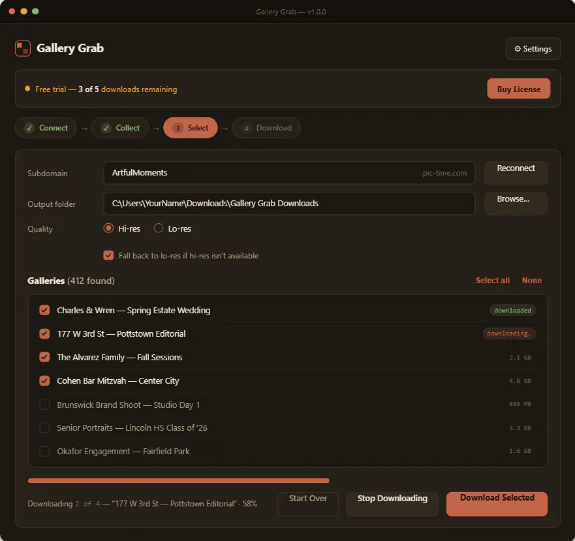Select the Hi-res quality radio button
575x541 pixels.
(108, 228)
